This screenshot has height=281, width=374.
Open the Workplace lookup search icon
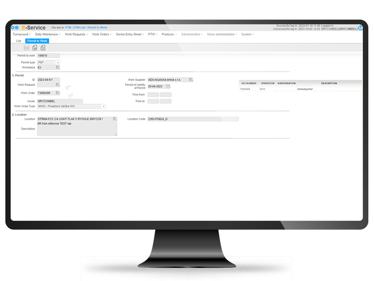pyautogui.click(x=58, y=68)
